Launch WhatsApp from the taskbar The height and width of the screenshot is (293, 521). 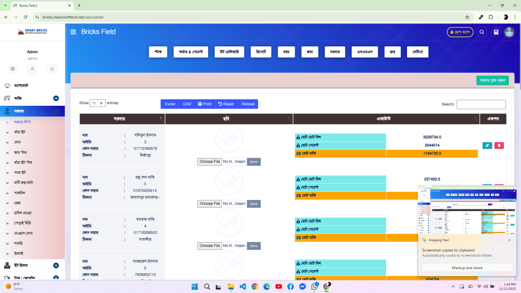315,286
